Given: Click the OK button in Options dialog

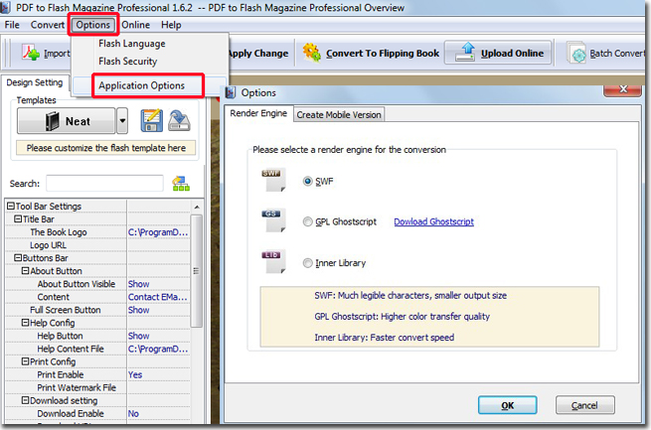Looking at the screenshot, I should (x=507, y=405).
